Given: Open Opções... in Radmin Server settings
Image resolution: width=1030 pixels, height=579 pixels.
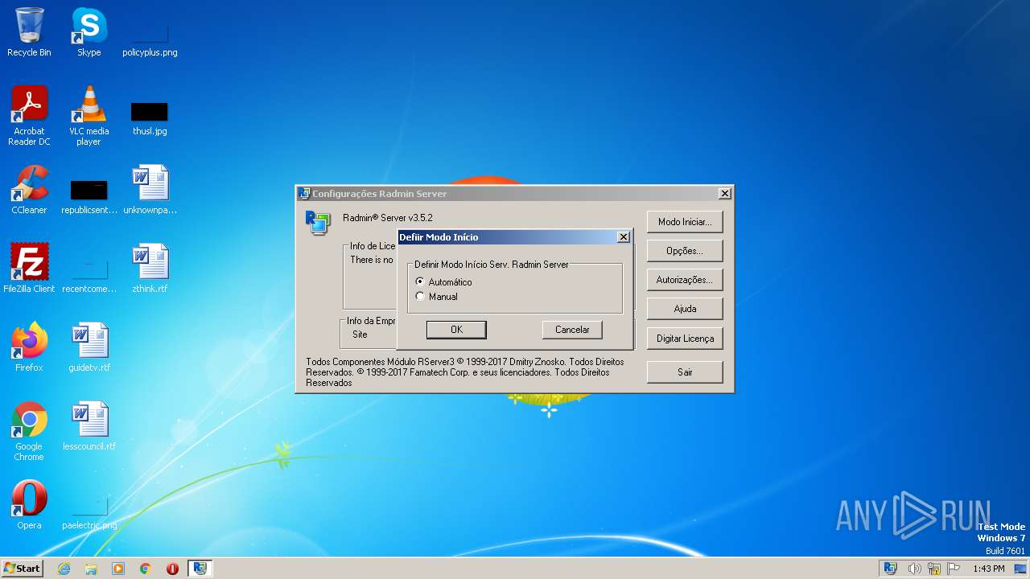Looking at the screenshot, I should click(x=685, y=251).
